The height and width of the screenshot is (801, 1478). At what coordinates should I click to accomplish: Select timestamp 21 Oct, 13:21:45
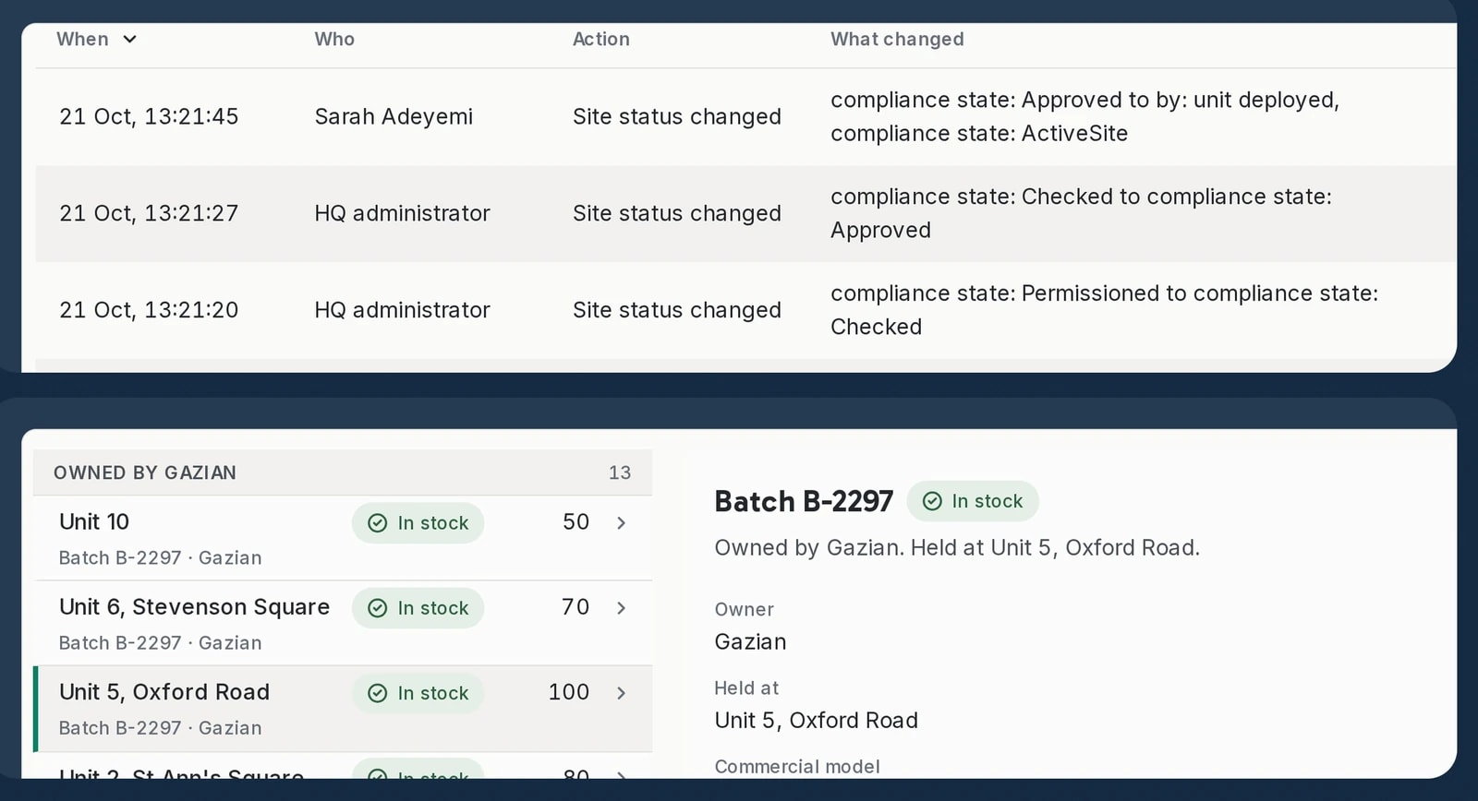[149, 116]
